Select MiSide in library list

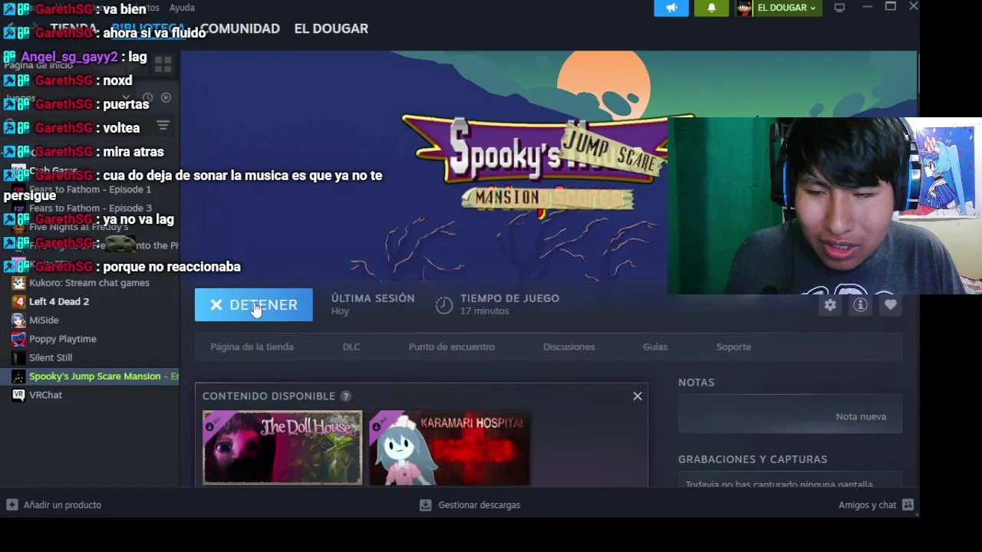click(44, 320)
